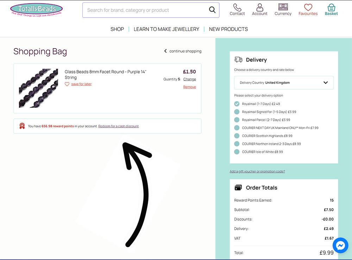This screenshot has width=352, height=260.
Task: Open LEARN TO MAKE JEWELLERY menu
Action: click(x=166, y=29)
